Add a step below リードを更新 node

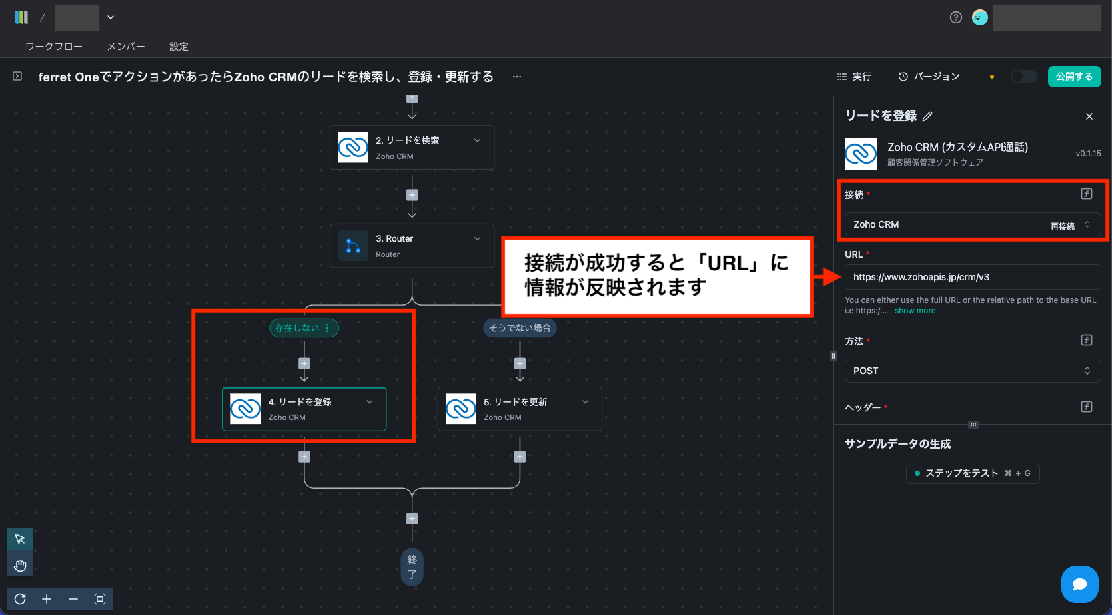[x=520, y=457]
